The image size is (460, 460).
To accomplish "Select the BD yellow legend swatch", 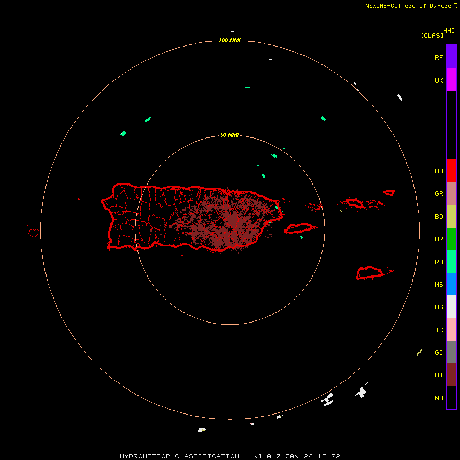I will (451, 216).
